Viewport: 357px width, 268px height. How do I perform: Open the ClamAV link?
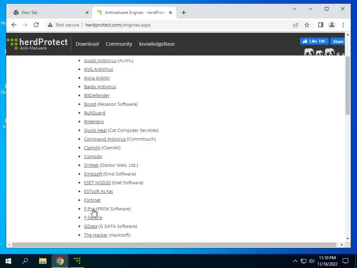click(x=92, y=148)
